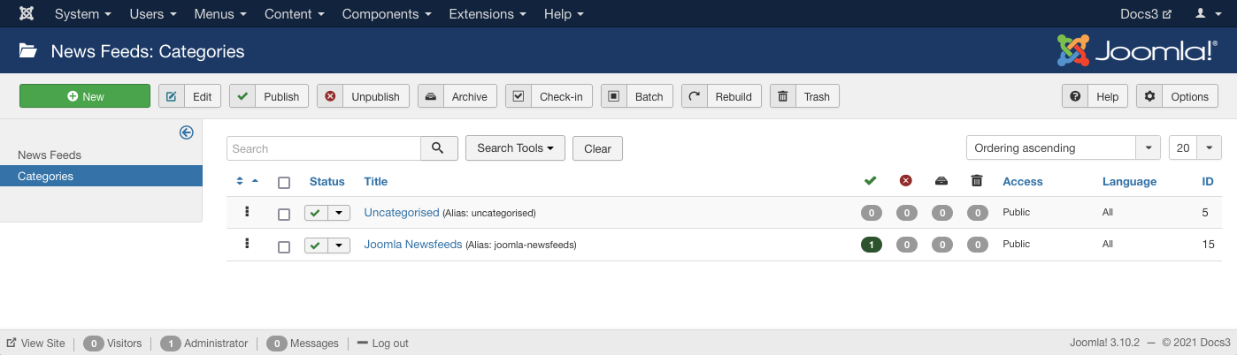Check the select-all checkbox in table header
This screenshot has height=355, width=1237.
[284, 183]
